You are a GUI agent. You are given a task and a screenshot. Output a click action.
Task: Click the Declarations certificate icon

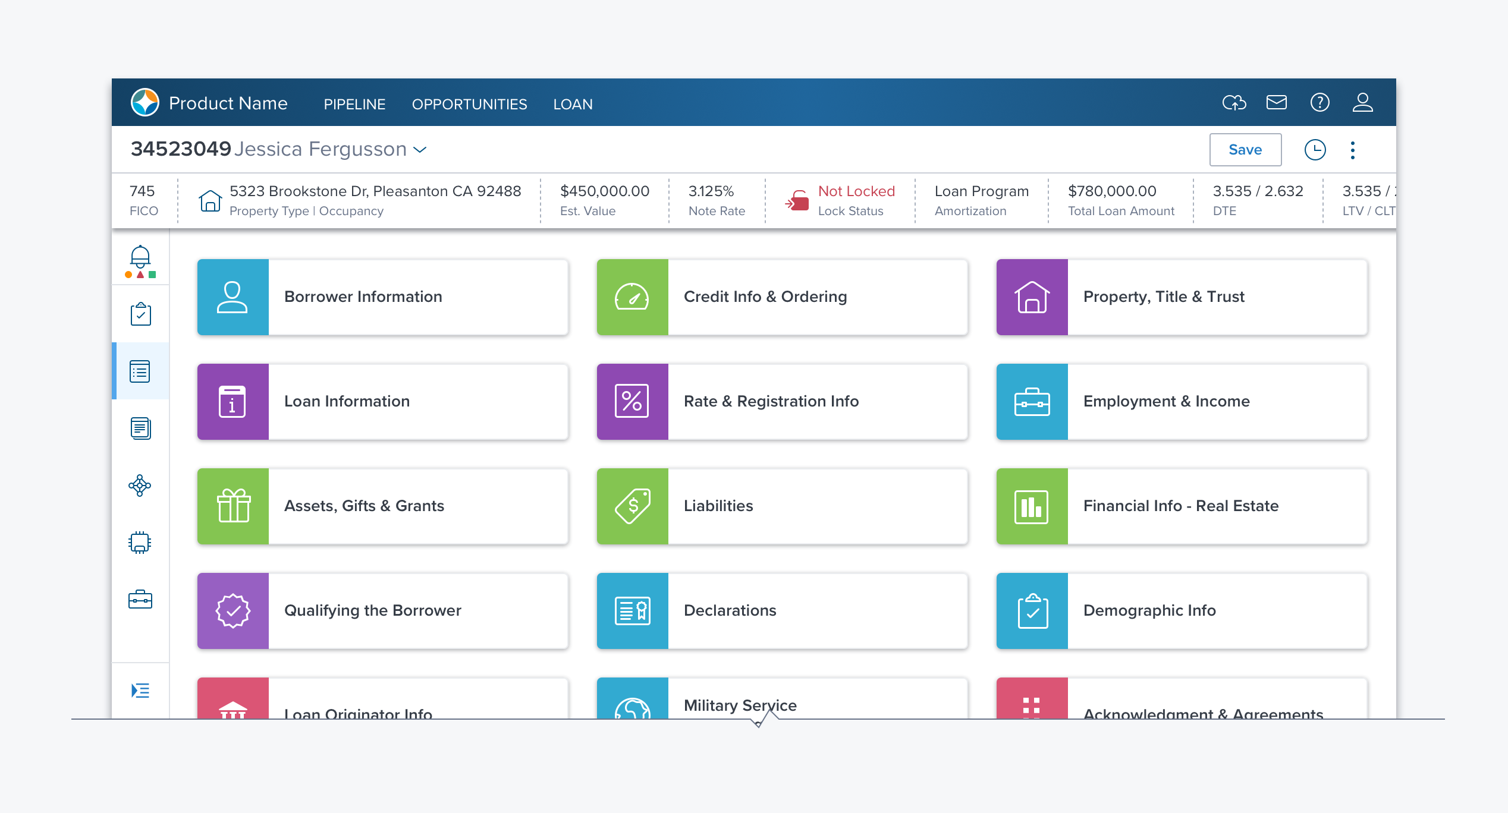(x=632, y=610)
